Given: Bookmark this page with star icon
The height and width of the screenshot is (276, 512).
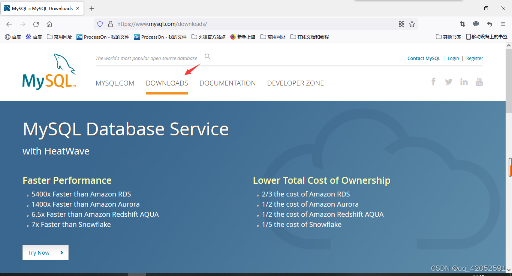Looking at the screenshot, I should click(412, 24).
